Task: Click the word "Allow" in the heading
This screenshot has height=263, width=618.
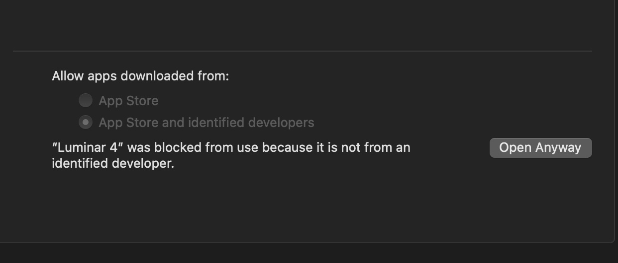Action: pyautogui.click(x=68, y=76)
